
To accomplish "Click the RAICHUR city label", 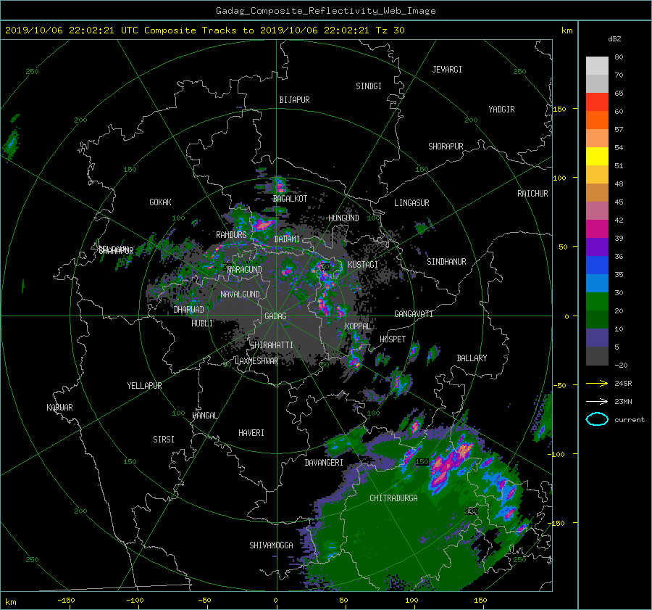I will point(532,194).
